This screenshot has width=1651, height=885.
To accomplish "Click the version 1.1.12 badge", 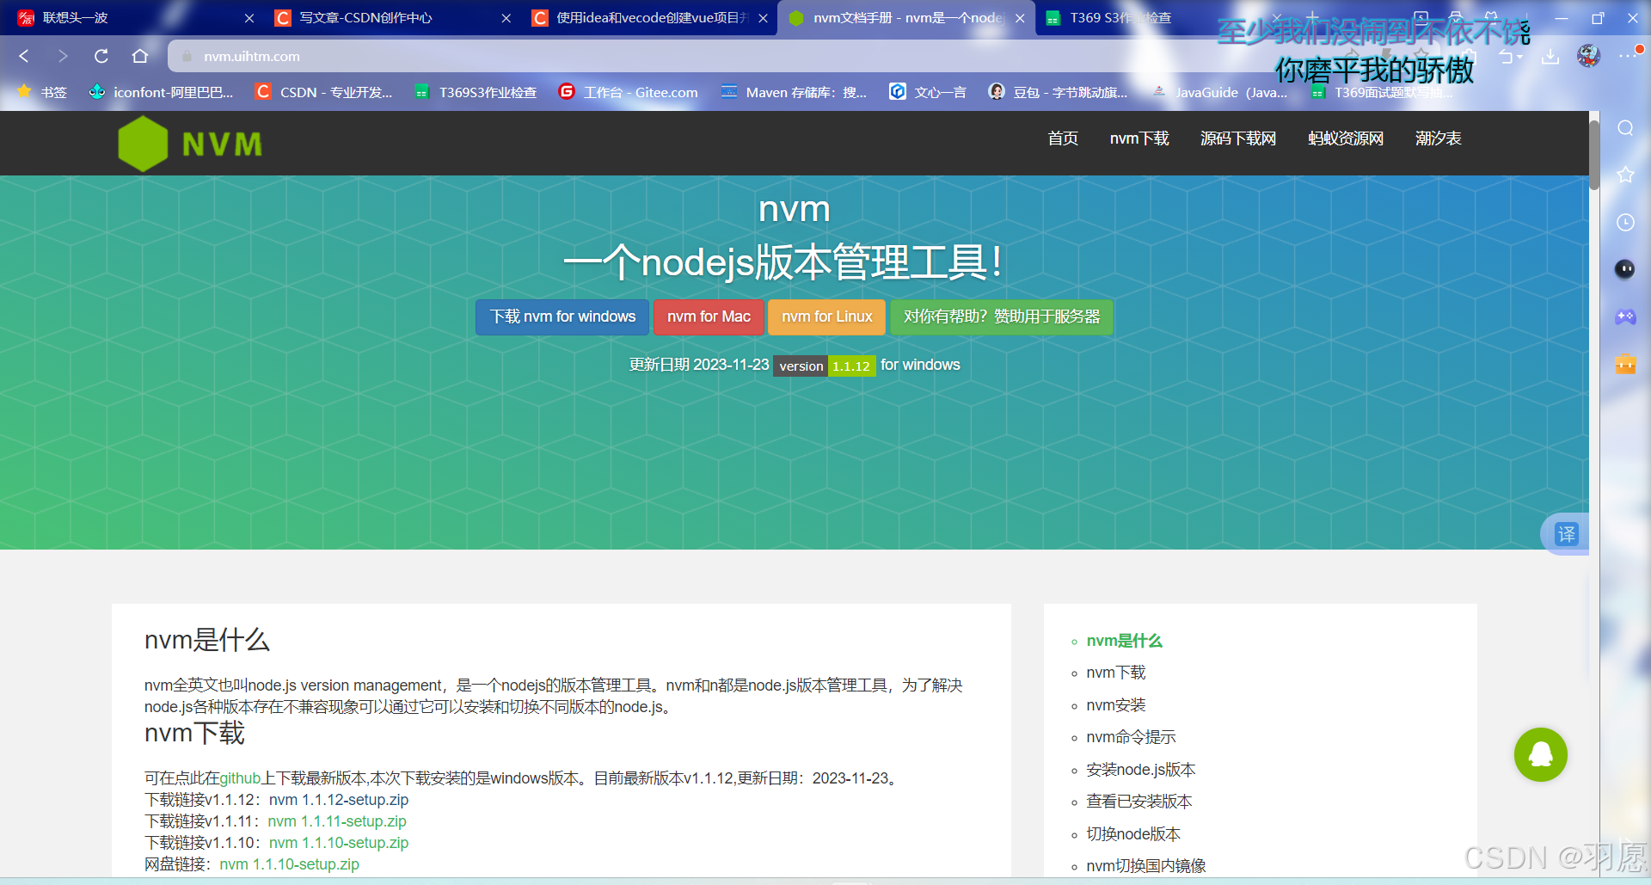I will [825, 366].
